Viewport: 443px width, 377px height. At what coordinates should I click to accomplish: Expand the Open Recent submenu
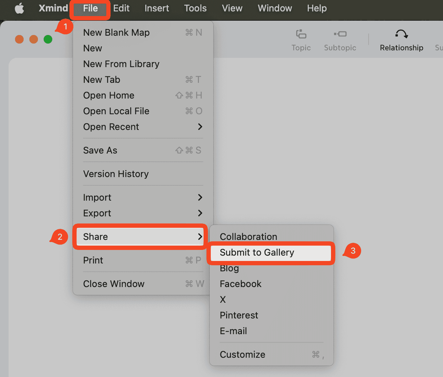(143, 127)
